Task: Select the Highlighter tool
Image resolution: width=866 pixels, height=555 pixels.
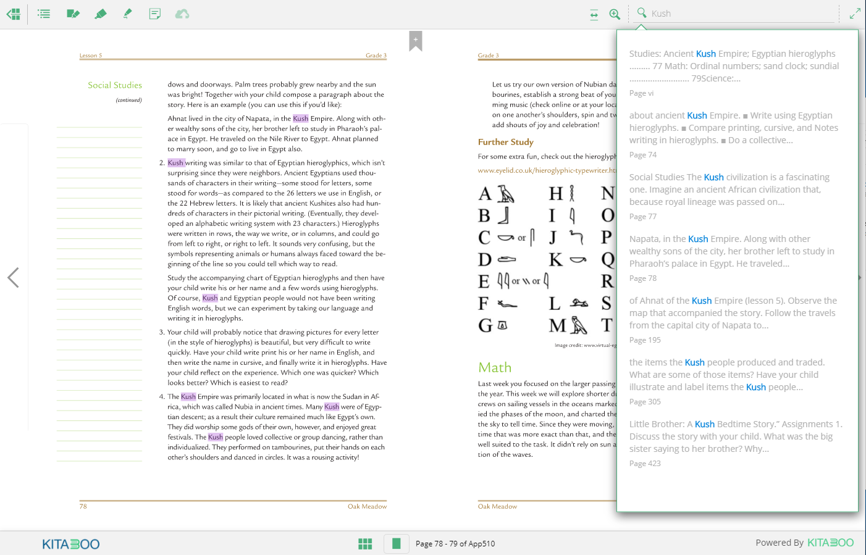Action: [100, 14]
